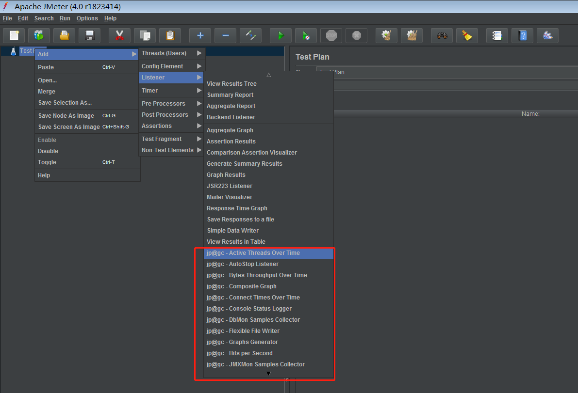Open the Templates toolbar icon
The width and height of the screenshot is (578, 393).
(x=39, y=35)
